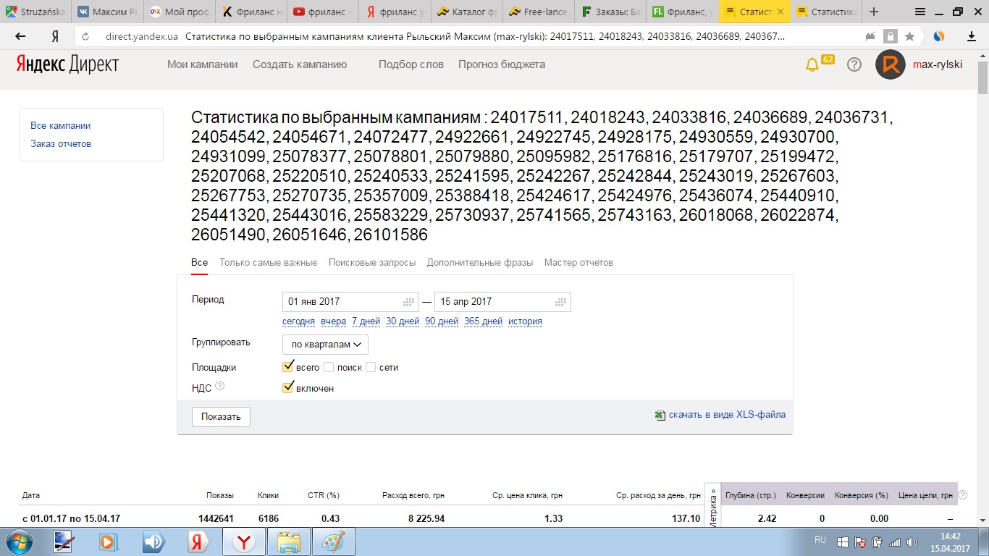Open the end date calendar picker icon
989x556 pixels.
pyautogui.click(x=560, y=302)
